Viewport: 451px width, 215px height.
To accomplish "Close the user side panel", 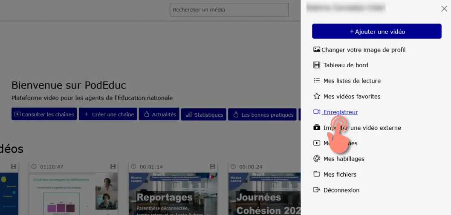I will [x=444, y=9].
